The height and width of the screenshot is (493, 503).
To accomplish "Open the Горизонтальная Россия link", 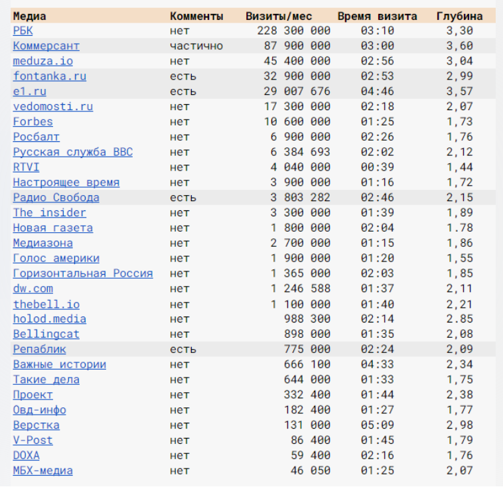I will click(x=83, y=273).
